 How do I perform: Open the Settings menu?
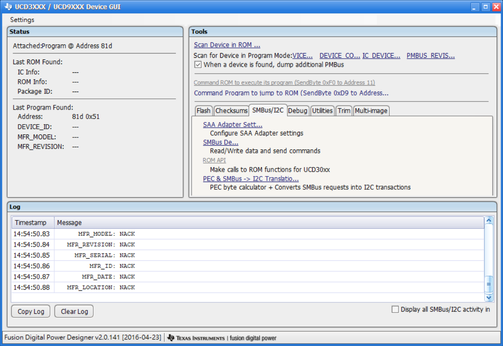(x=22, y=20)
